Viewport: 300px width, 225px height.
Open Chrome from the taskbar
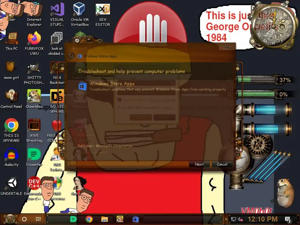point(89,219)
